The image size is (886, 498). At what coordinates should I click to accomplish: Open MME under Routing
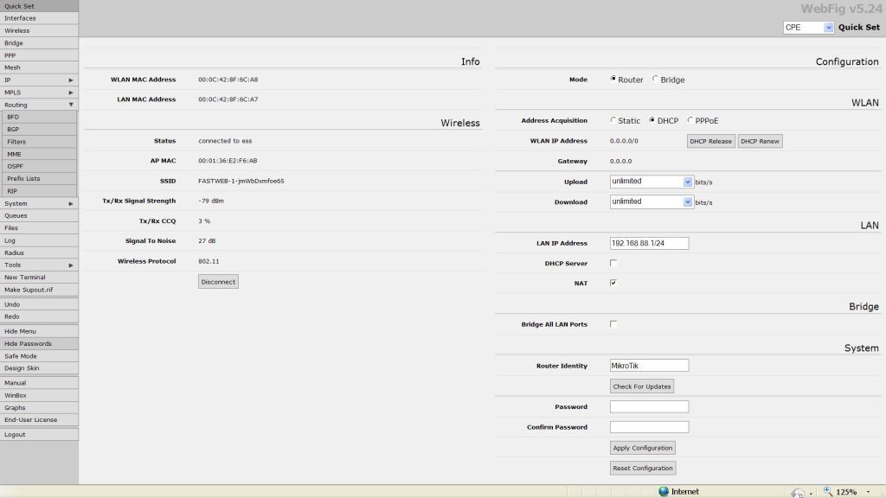click(40, 154)
